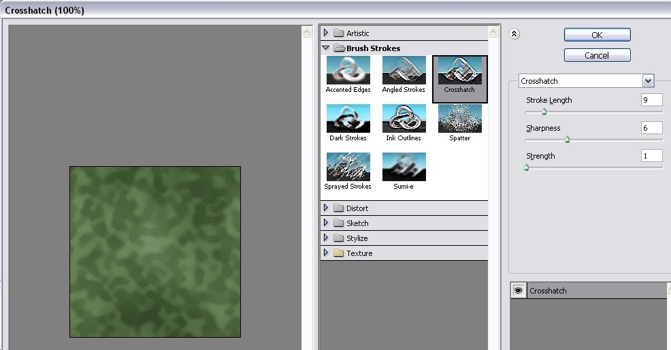
Task: Cancel the filter dialog
Action: (597, 55)
